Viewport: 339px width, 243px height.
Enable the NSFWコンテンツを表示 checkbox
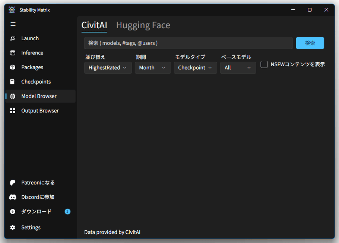(x=264, y=64)
